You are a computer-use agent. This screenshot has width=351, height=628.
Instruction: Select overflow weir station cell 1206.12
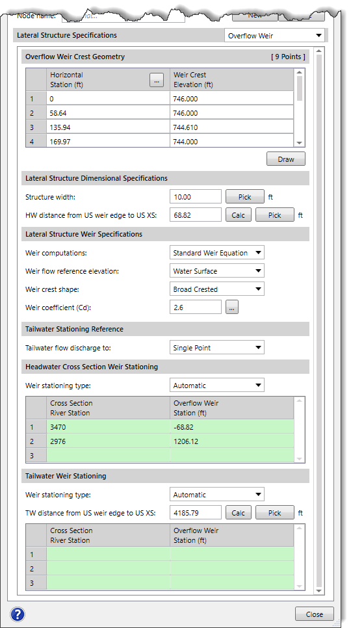point(232,441)
